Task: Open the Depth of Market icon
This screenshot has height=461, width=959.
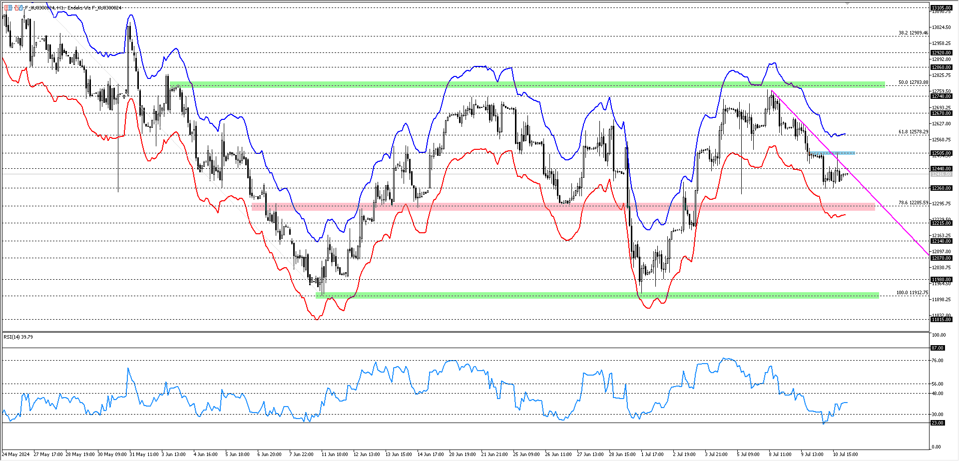Action: pos(18,7)
